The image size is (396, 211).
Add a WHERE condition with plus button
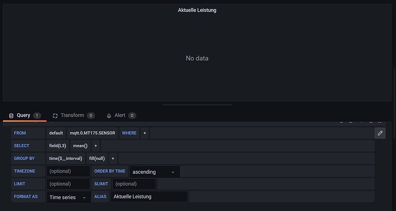tap(145, 133)
